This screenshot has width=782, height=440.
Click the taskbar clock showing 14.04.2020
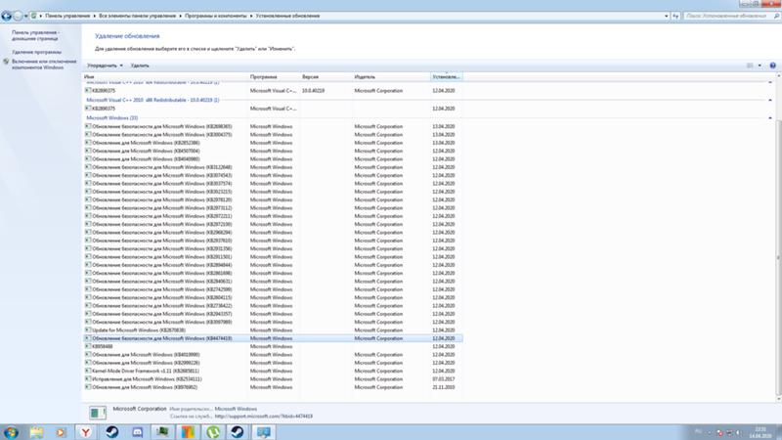(760, 432)
